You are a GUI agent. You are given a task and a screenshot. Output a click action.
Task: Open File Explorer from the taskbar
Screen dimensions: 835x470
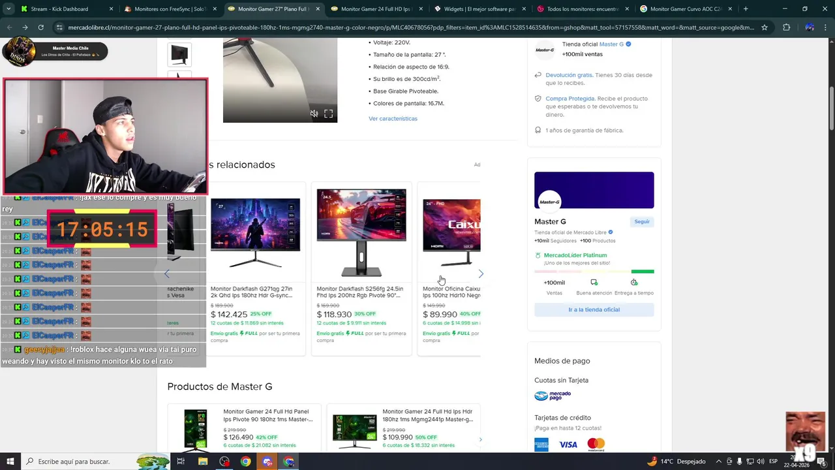click(x=203, y=462)
